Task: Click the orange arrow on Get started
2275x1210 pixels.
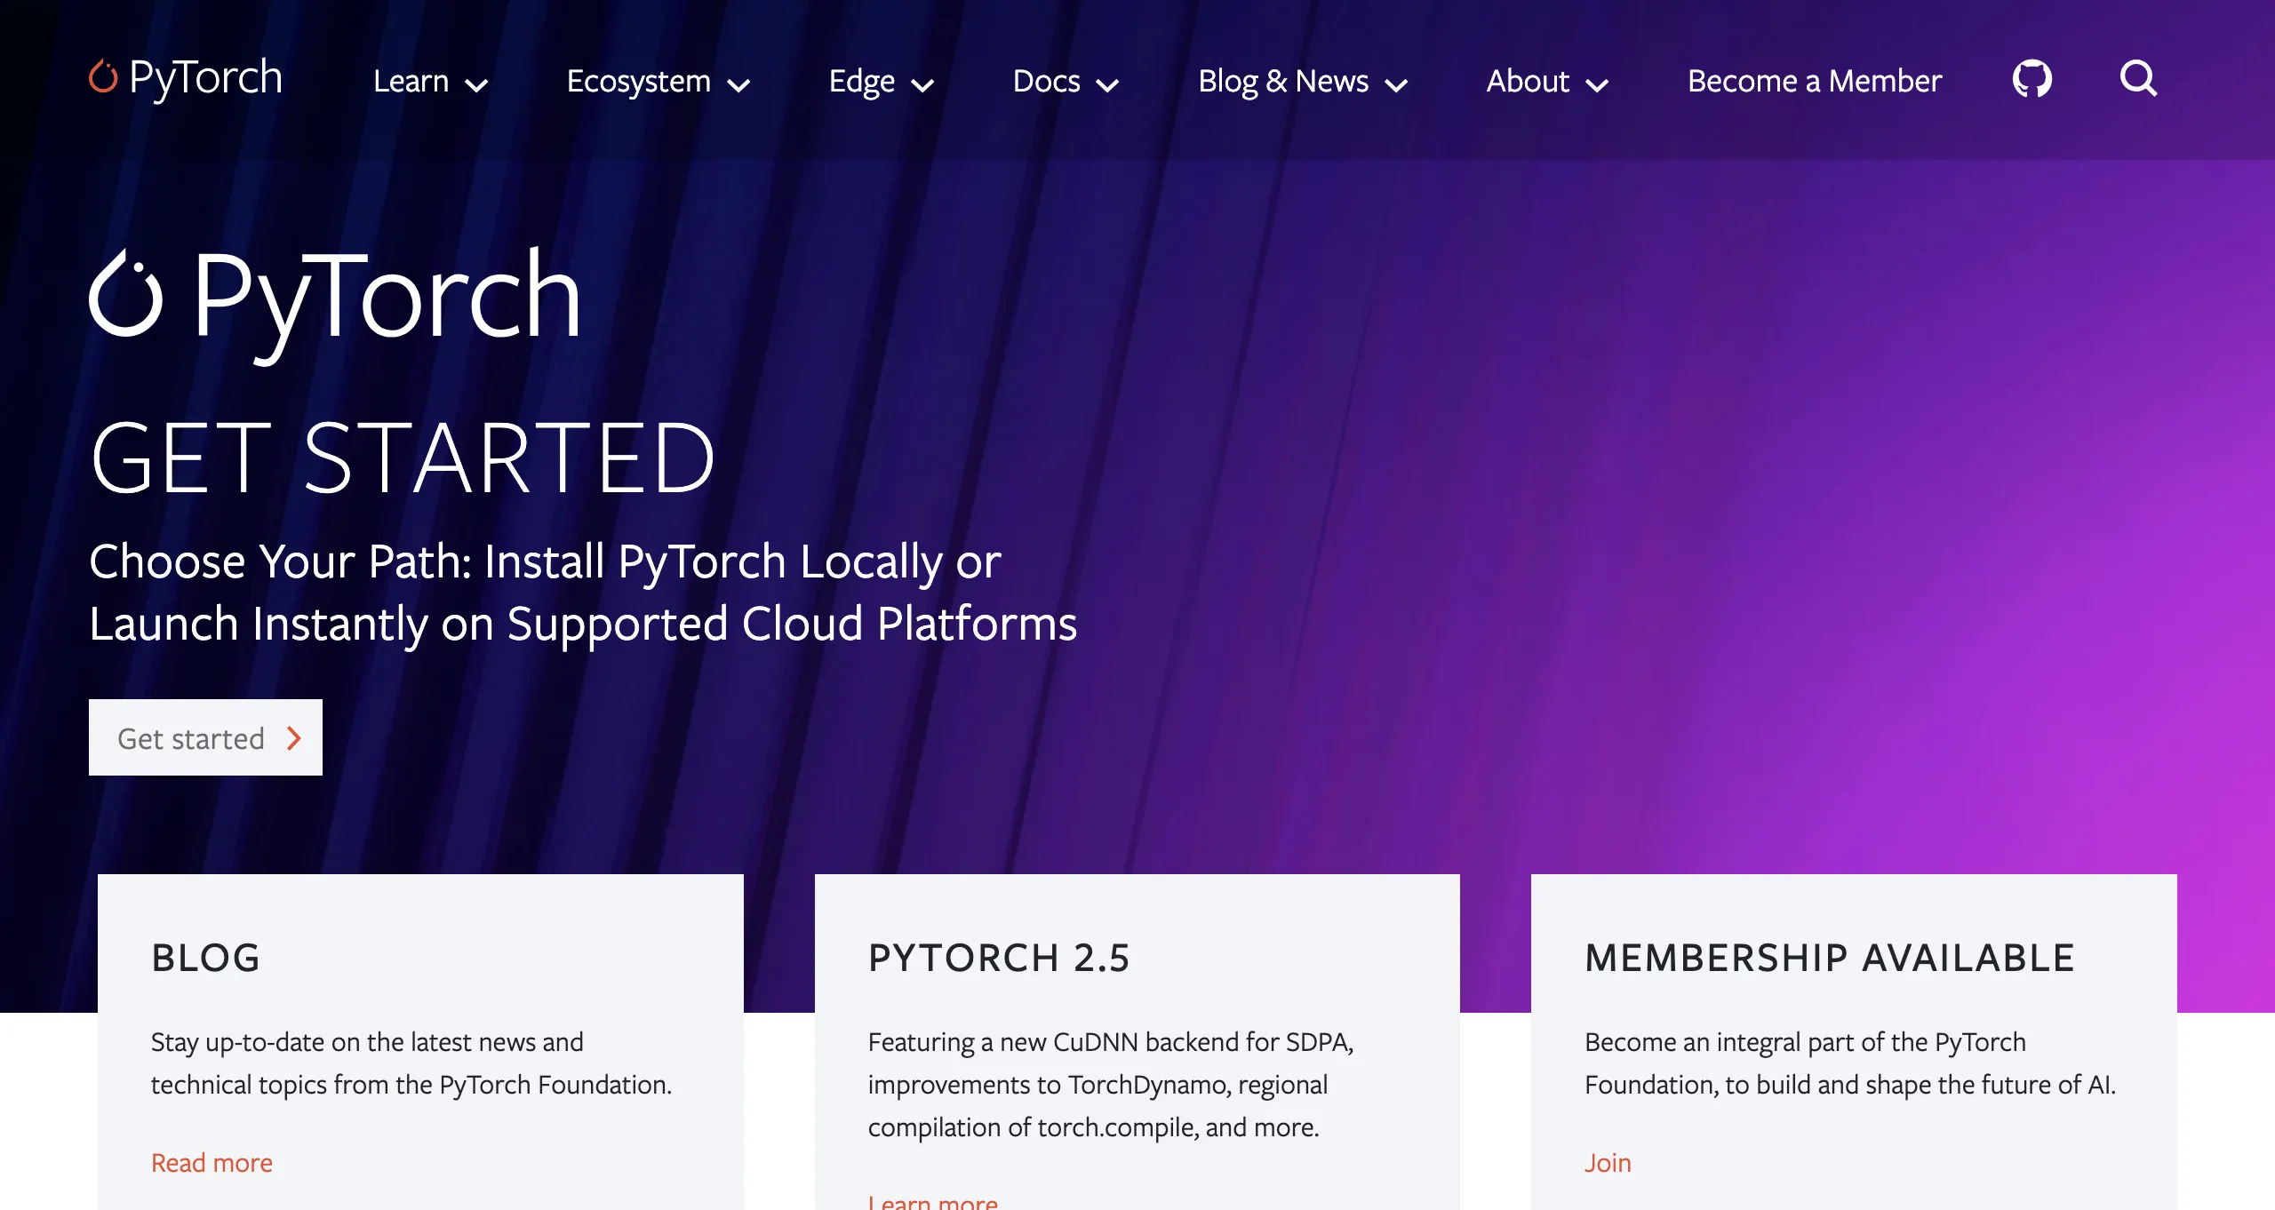Action: pyautogui.click(x=294, y=738)
